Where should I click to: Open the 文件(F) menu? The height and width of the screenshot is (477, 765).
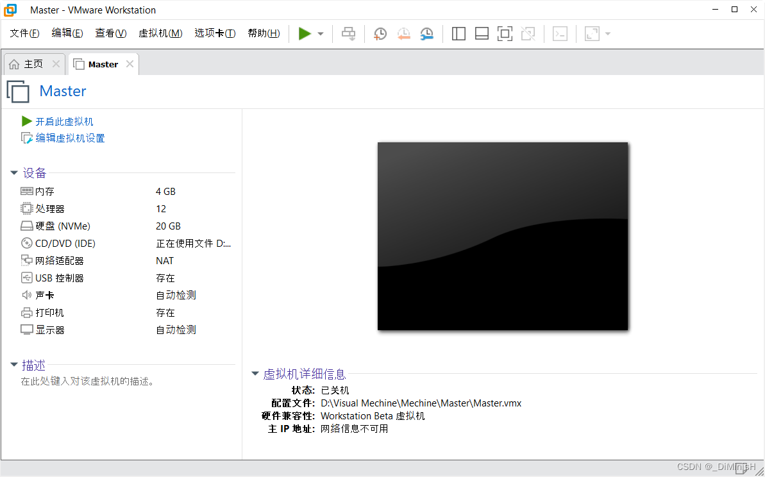(x=24, y=33)
